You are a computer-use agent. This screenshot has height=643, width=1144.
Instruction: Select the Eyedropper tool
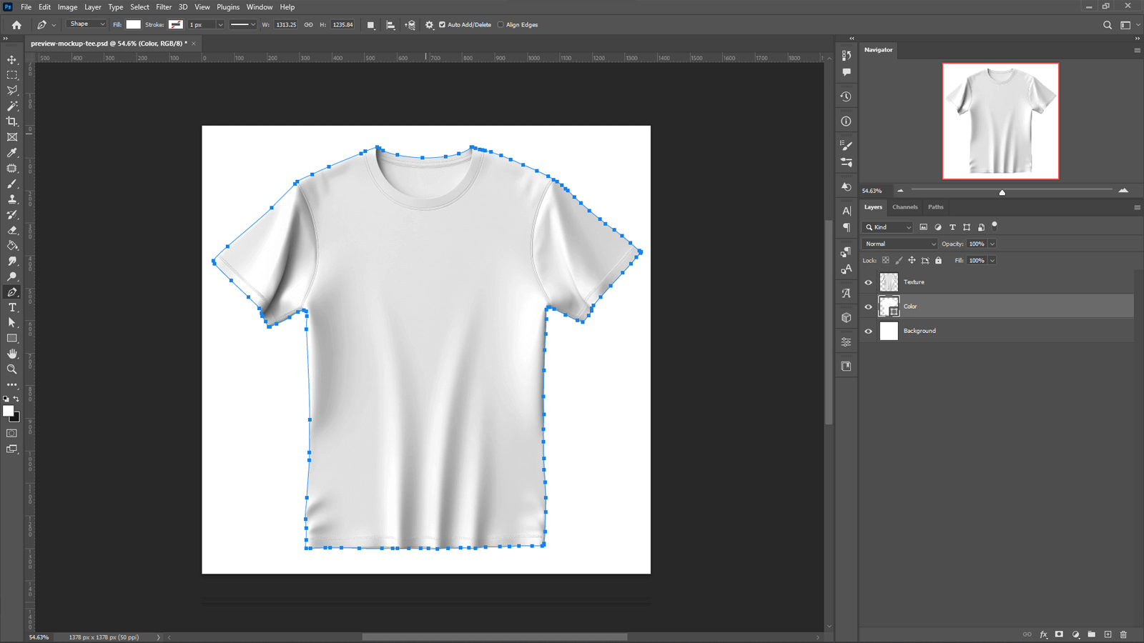(12, 153)
